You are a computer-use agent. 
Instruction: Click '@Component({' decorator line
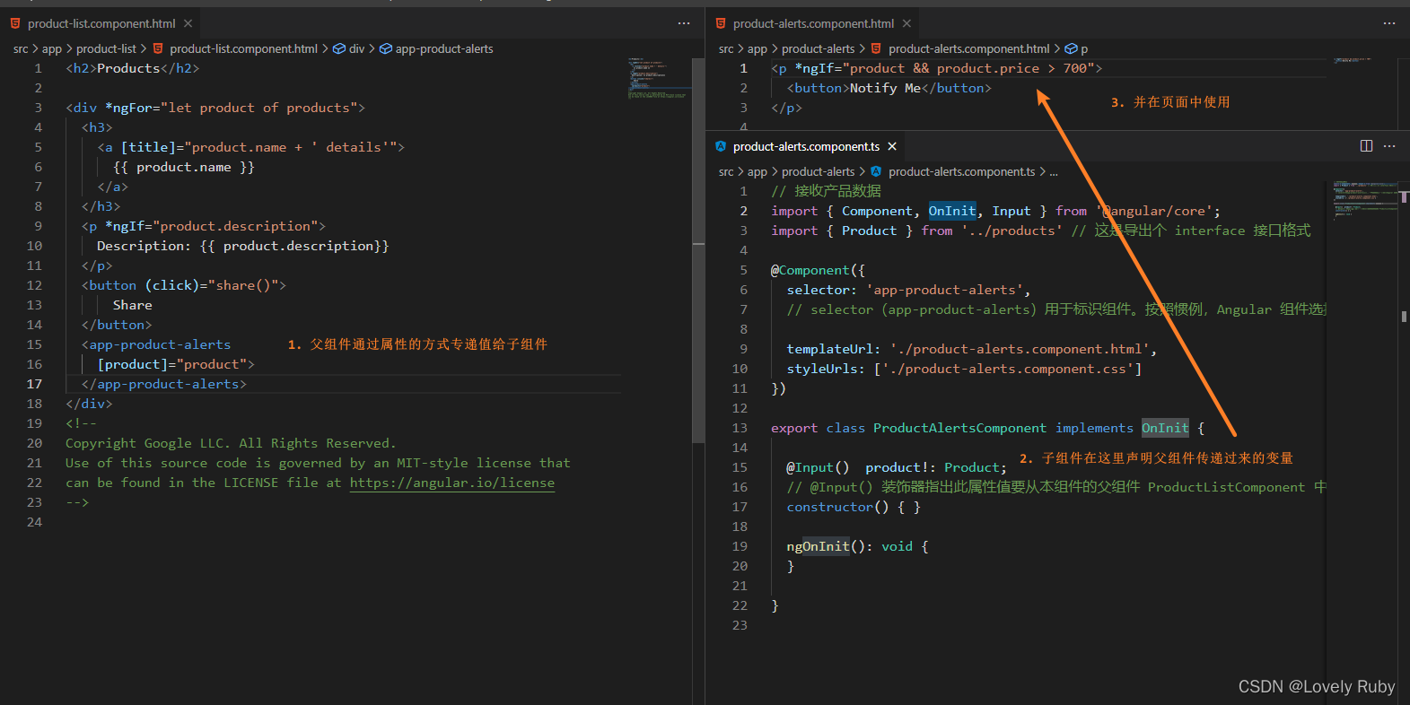(x=818, y=270)
